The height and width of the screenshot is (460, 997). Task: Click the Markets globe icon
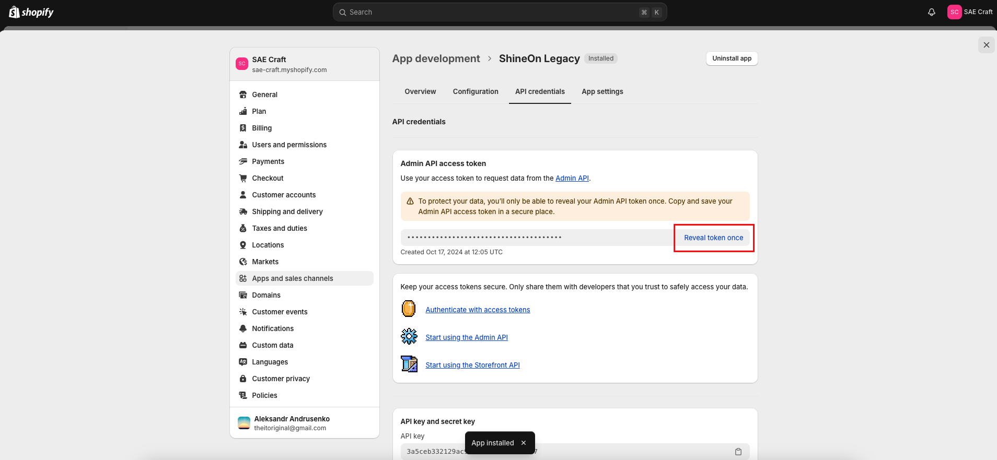coord(243,262)
